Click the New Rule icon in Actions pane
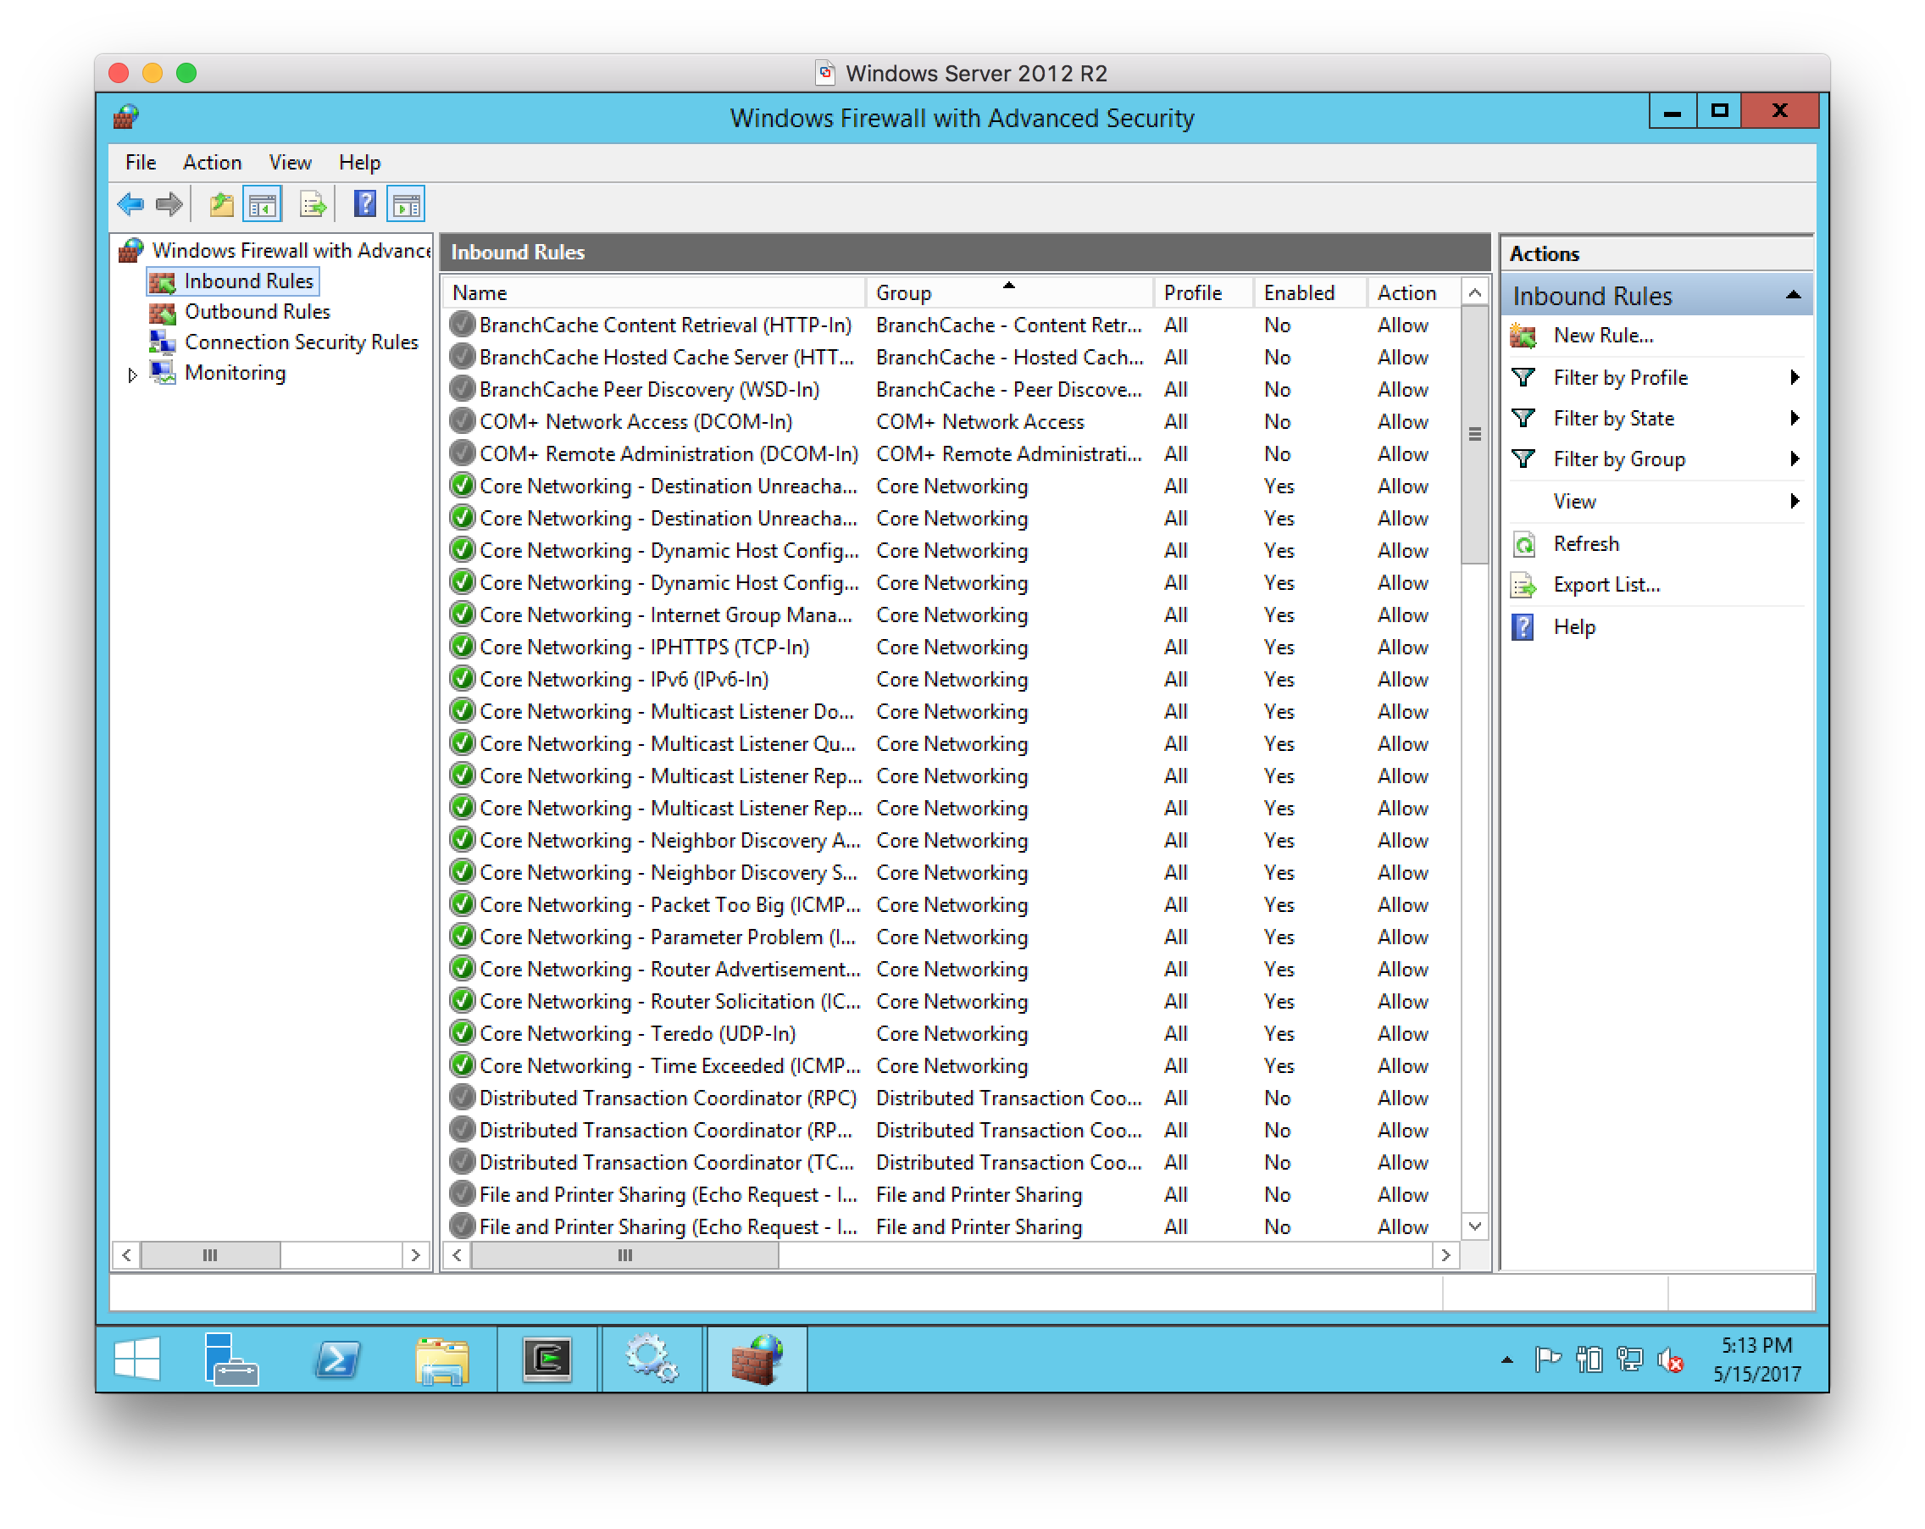Viewport: 1925px width, 1529px height. (1523, 336)
